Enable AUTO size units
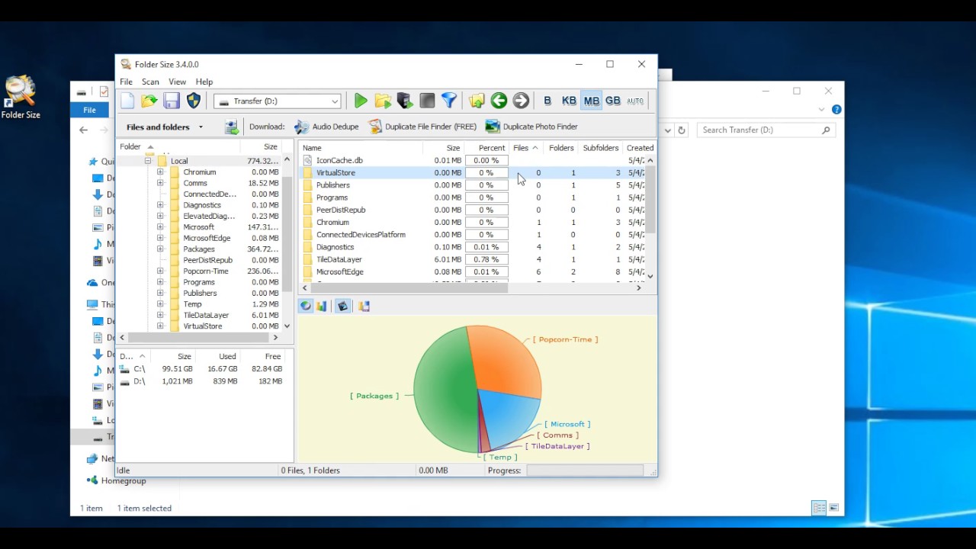 635,101
